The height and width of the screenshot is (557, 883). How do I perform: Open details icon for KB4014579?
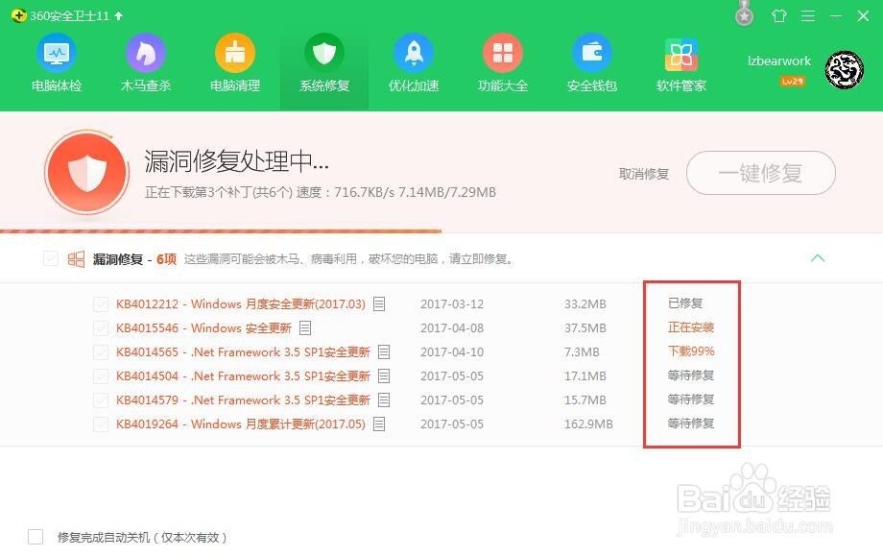click(x=384, y=400)
